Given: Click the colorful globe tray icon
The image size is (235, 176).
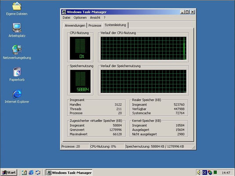Looking at the screenshot, I should (210, 172).
